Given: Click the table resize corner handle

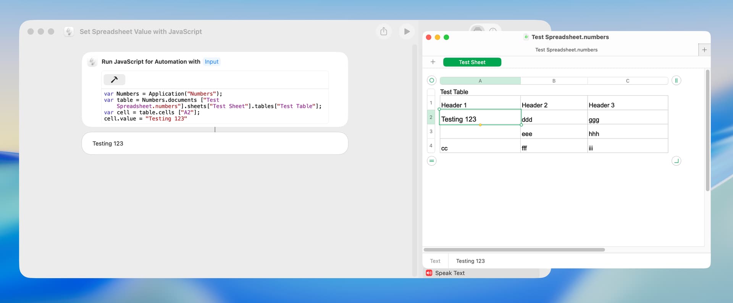Looking at the screenshot, I should 676,161.
